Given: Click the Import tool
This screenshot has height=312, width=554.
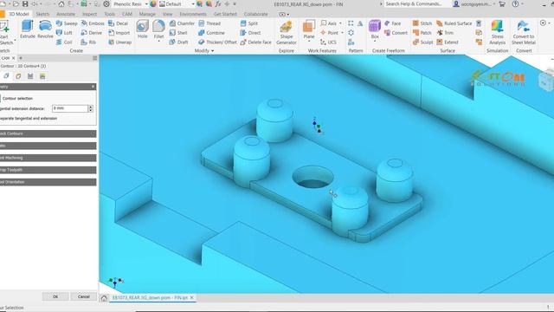Looking at the screenshot, I should coord(119,33).
